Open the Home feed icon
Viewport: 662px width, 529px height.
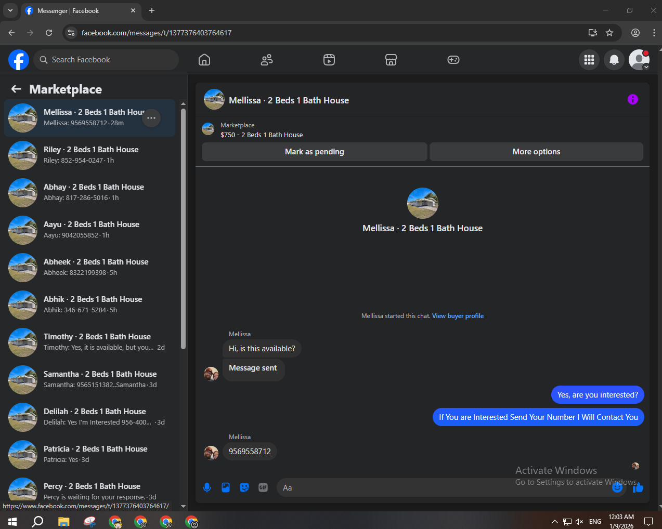coord(204,60)
